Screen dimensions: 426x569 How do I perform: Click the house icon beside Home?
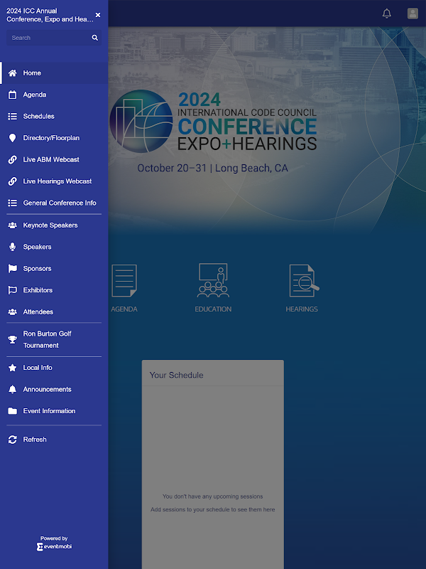click(x=12, y=73)
